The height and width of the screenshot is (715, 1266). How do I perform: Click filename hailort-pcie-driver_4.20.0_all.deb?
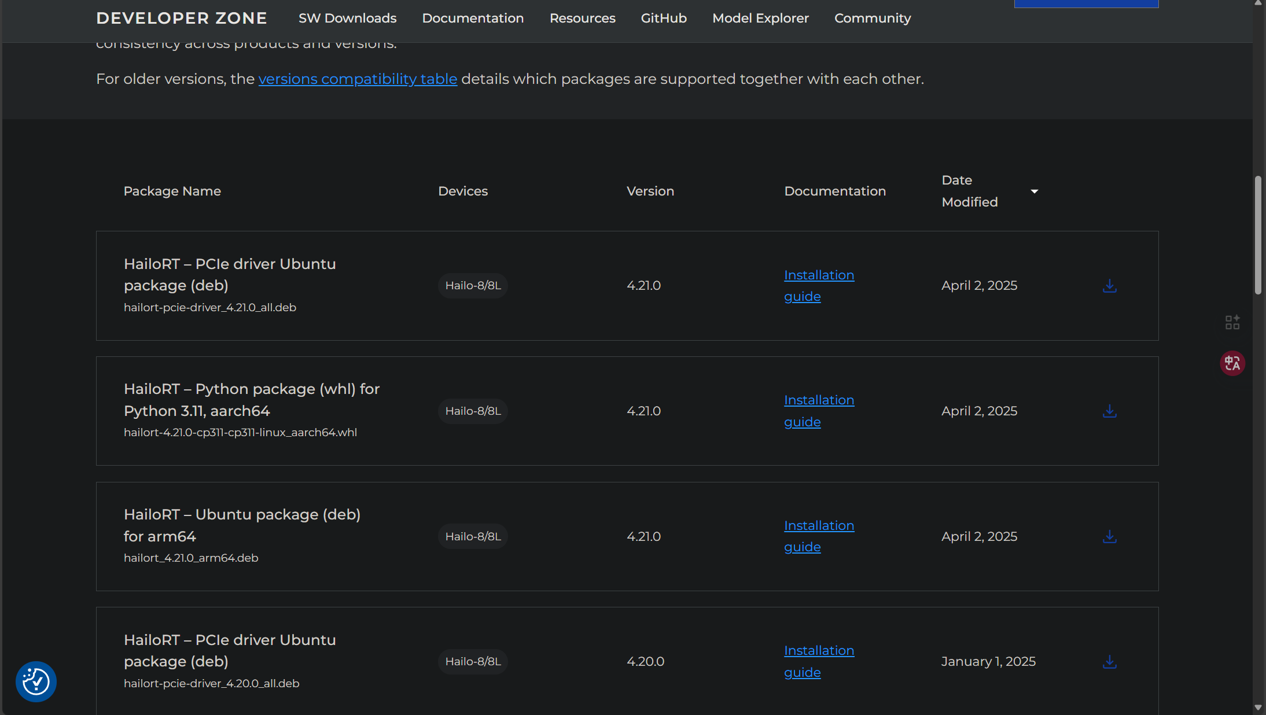coord(211,684)
